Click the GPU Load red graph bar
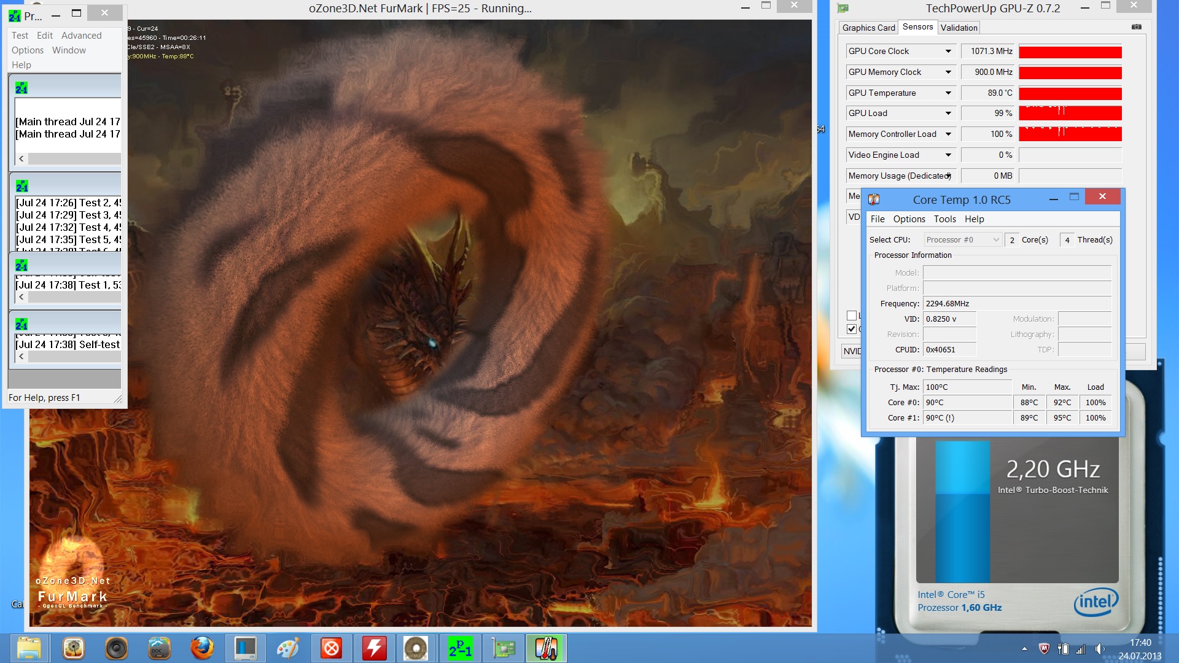The height and width of the screenshot is (663, 1179). 1070,114
